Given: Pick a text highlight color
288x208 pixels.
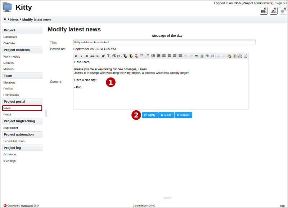Looking at the screenshot, I should pos(131,56).
